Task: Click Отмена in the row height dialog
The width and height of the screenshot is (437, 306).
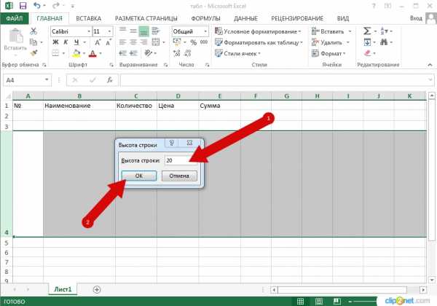Action: click(179, 176)
